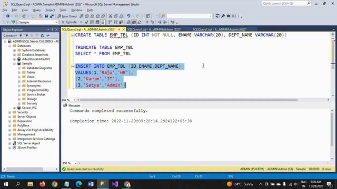Click the Parse checkmark icon
This screenshot has height=189, width=337.
tap(86, 22)
